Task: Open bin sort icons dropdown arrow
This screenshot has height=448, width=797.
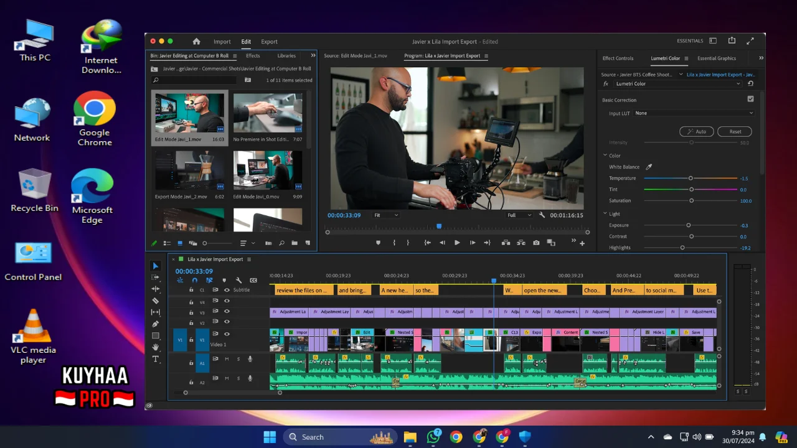Action: pyautogui.click(x=253, y=243)
